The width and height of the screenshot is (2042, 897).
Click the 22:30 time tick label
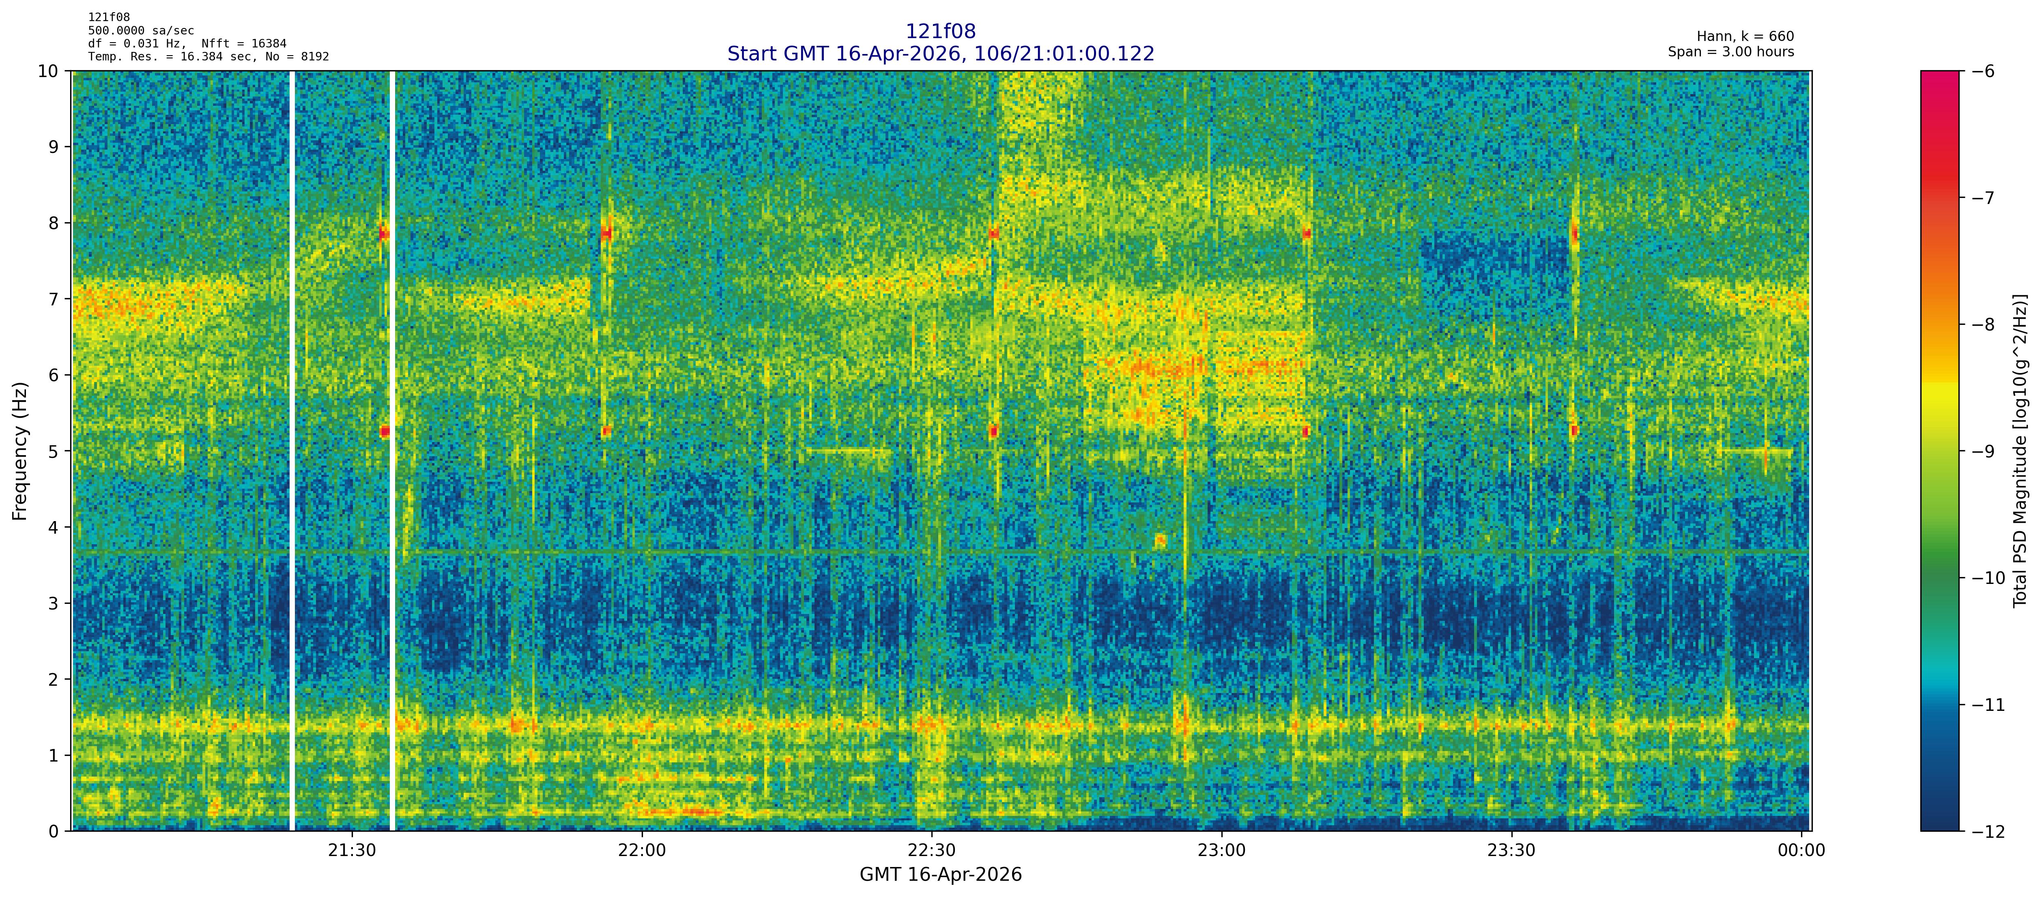point(931,851)
